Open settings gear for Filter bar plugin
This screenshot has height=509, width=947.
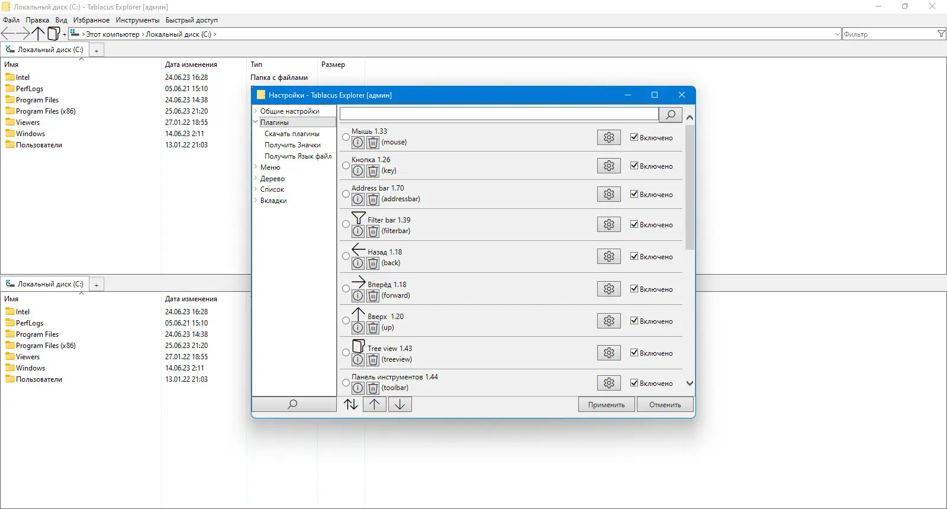[609, 224]
